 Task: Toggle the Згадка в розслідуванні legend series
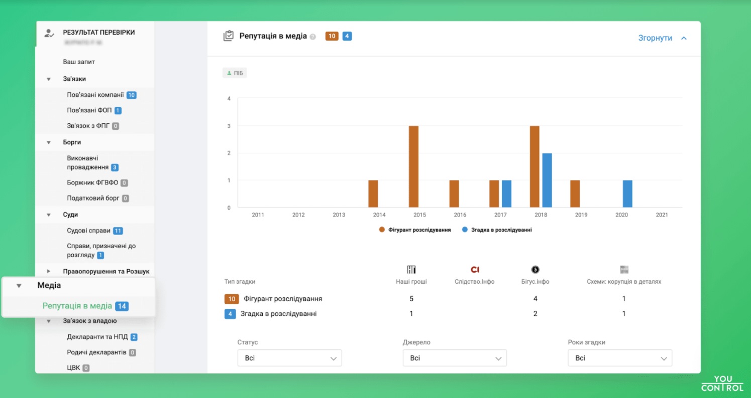[x=496, y=230]
